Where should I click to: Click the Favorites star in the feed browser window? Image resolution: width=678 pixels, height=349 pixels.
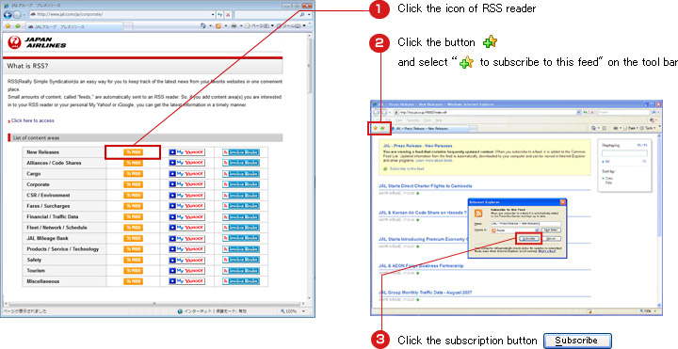[376, 128]
